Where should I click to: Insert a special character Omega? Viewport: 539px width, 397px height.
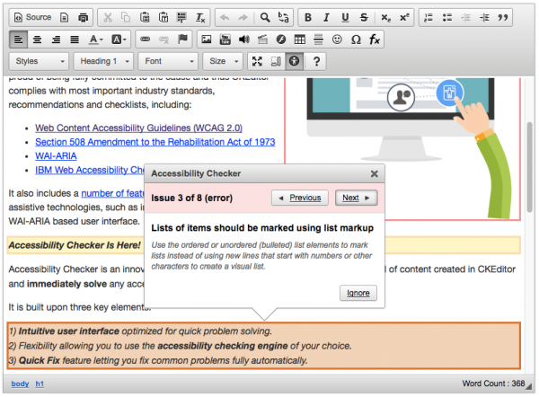pyautogui.click(x=356, y=40)
